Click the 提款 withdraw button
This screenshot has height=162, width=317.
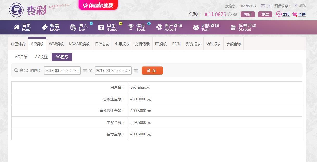265,14
